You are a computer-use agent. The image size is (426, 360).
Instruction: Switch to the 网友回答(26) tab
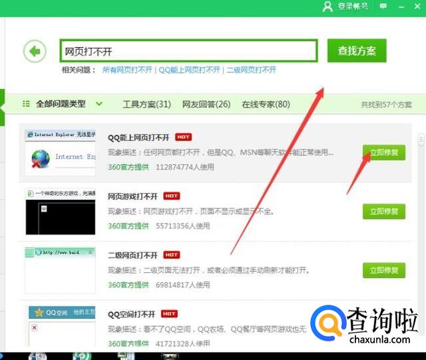tap(206, 104)
